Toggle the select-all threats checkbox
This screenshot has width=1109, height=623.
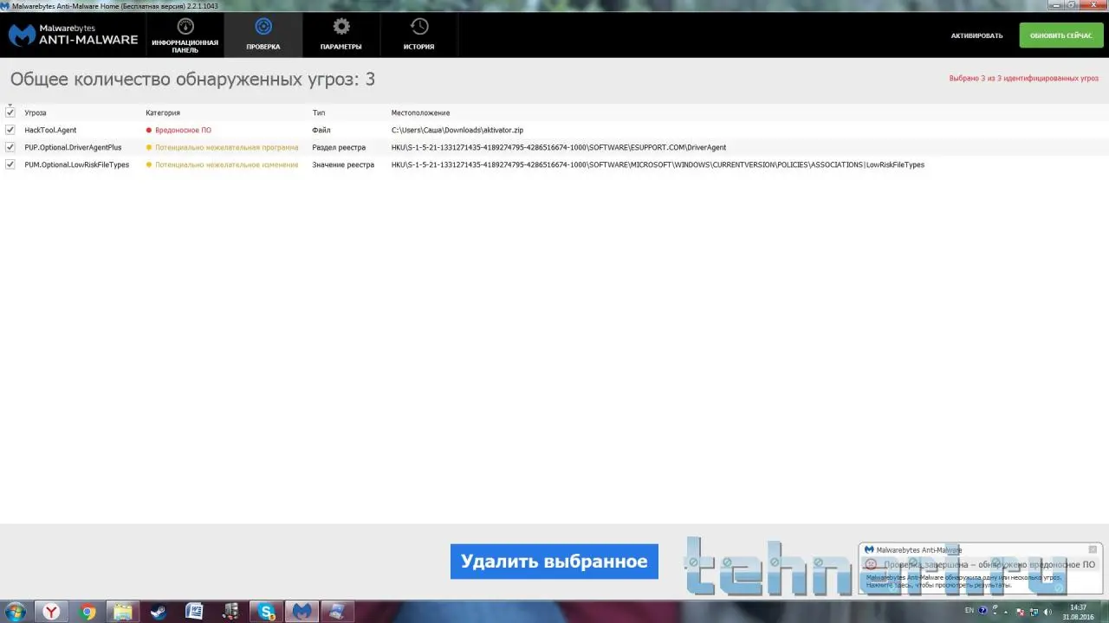[x=10, y=112]
